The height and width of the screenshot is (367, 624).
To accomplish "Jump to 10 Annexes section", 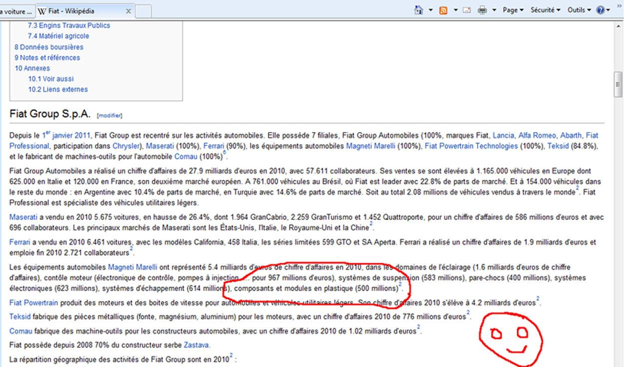I will coord(32,68).
